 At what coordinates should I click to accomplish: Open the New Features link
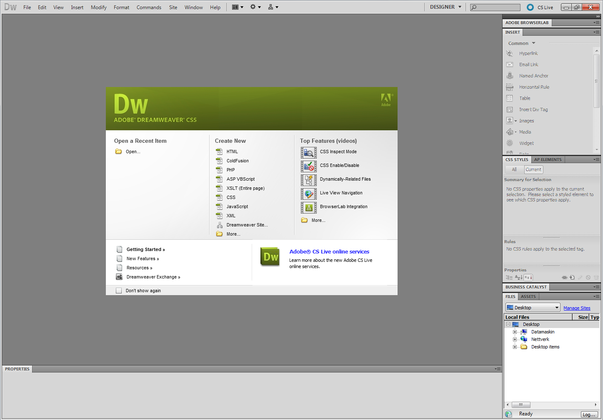[x=143, y=258]
